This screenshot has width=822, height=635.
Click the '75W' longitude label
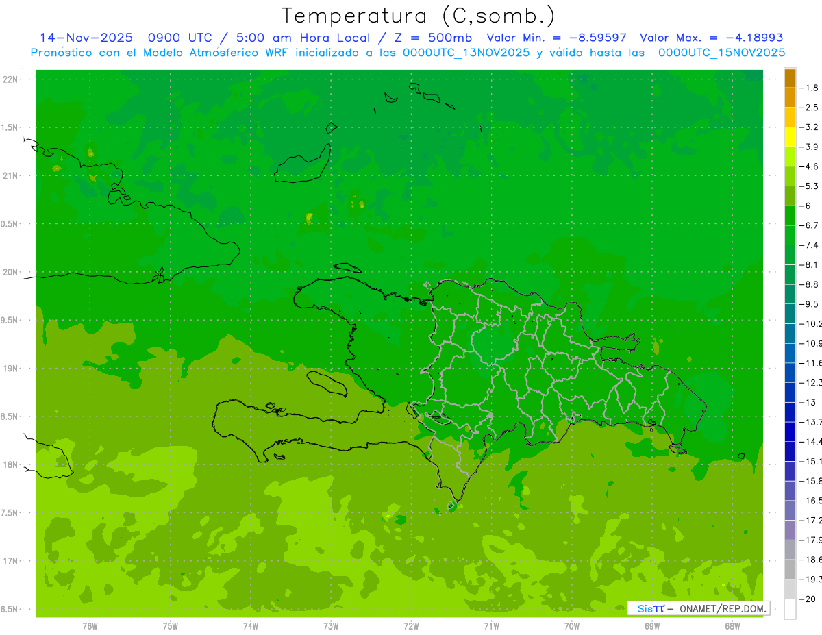point(171,626)
